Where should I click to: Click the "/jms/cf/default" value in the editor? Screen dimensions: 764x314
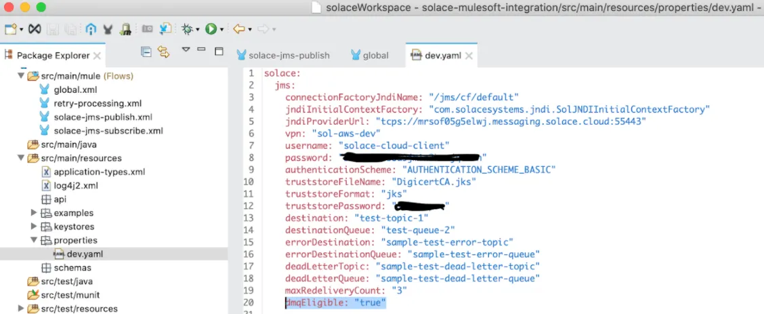[474, 97]
